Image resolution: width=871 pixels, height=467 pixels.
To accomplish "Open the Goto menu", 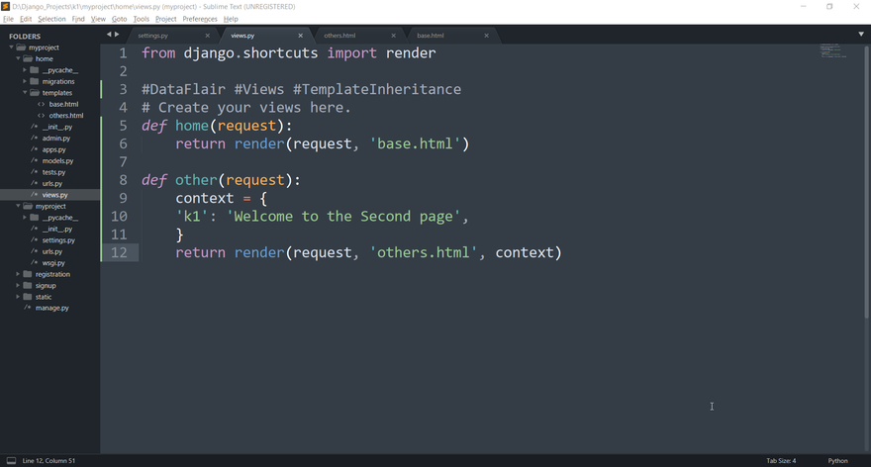I will point(119,19).
